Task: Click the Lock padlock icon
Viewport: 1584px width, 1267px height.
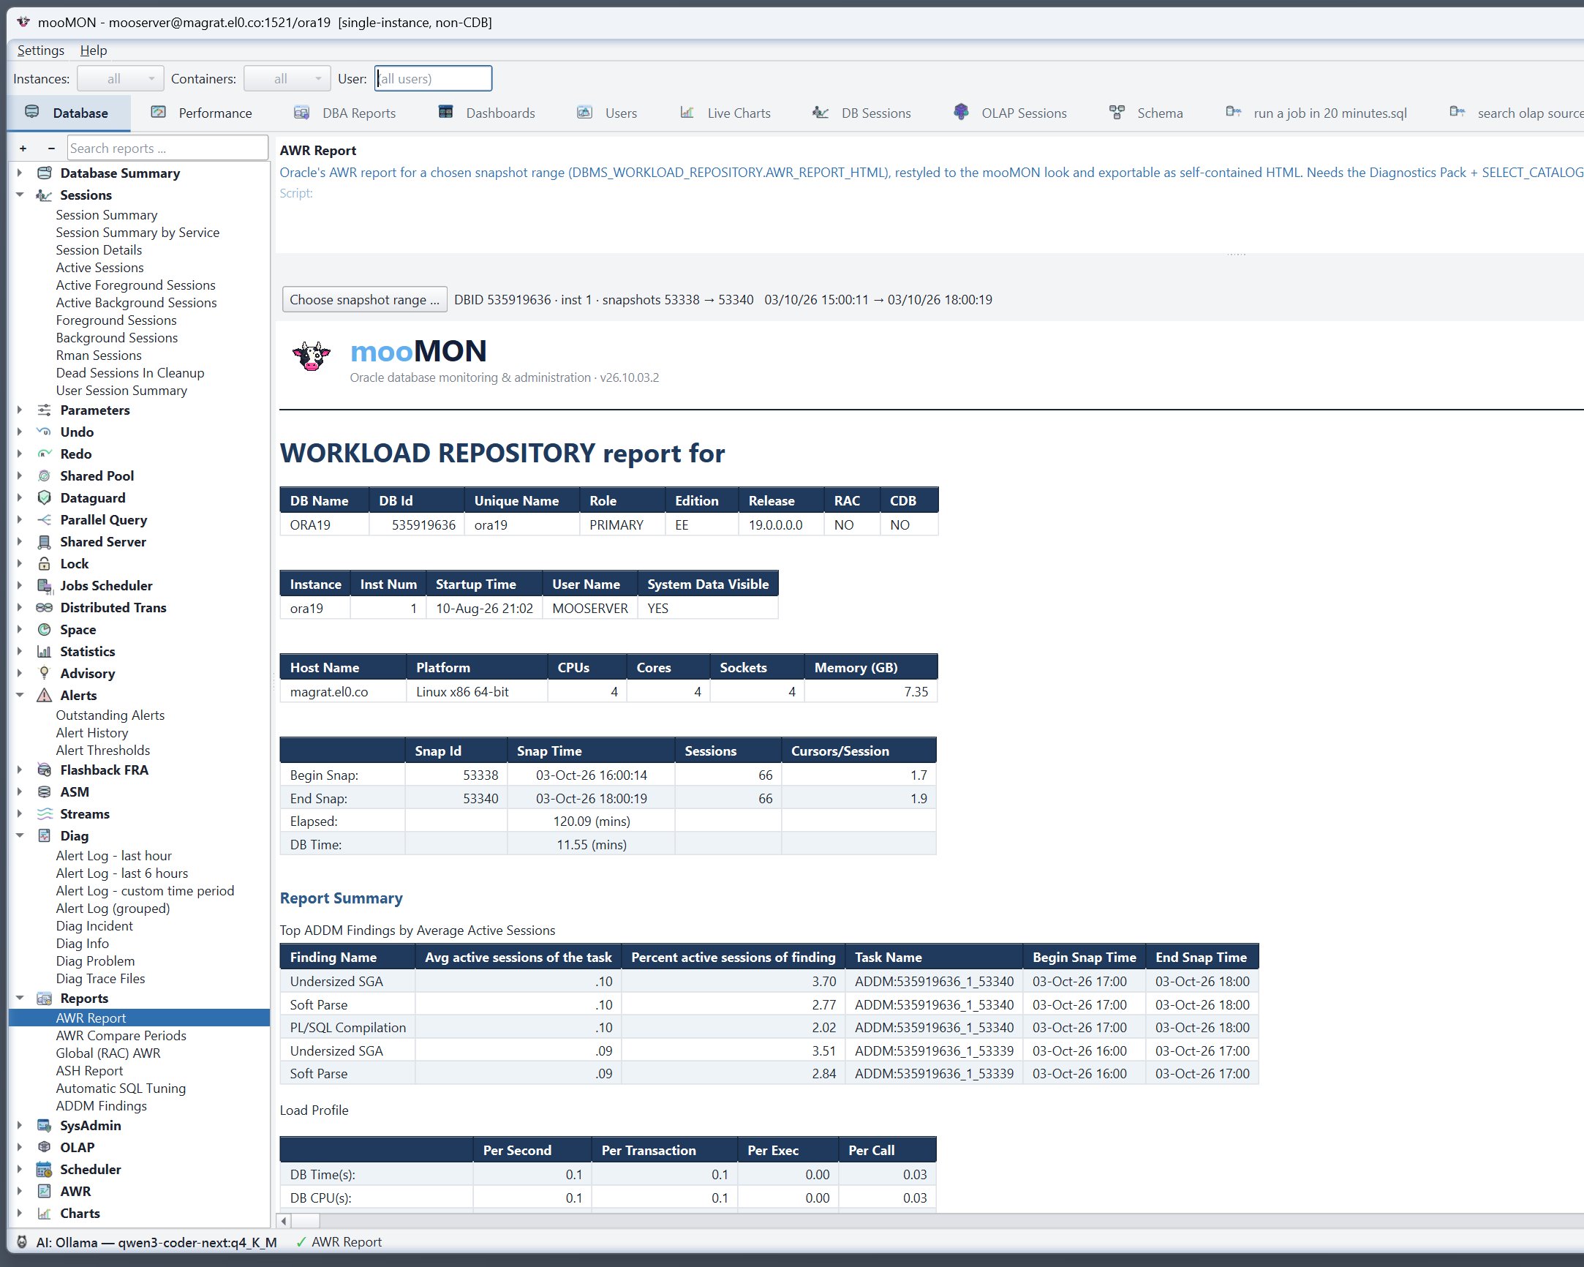Action: pos(44,565)
